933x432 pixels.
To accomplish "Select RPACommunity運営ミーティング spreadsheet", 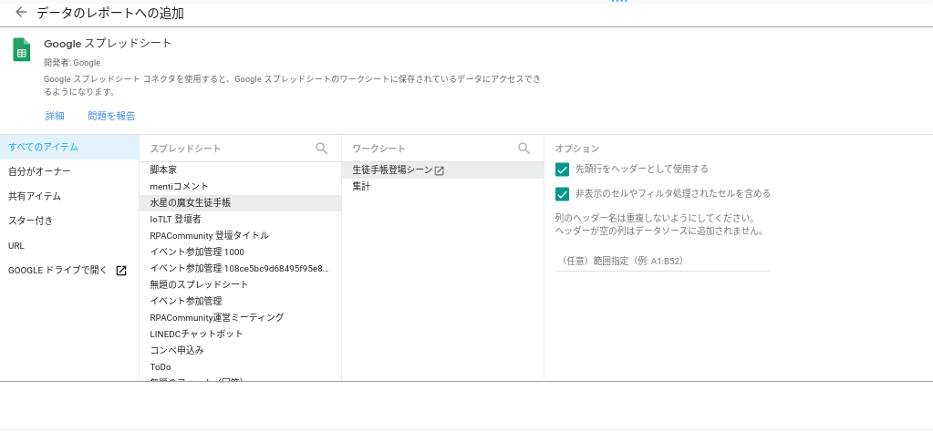I will [x=241, y=317].
